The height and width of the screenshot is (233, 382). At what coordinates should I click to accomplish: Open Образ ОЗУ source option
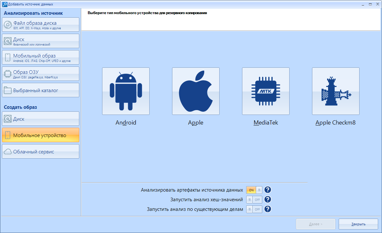40,73
